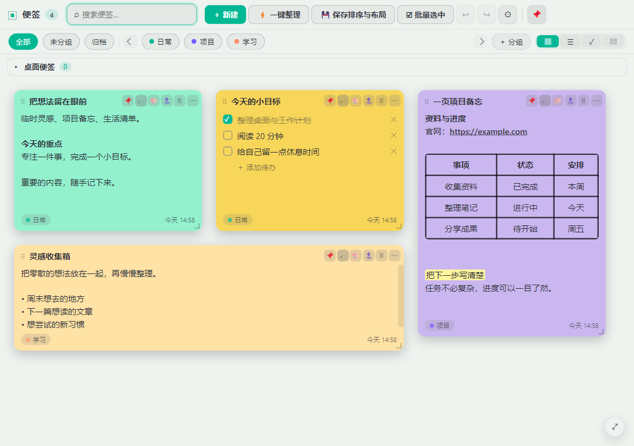Click the redo arrow in the toolbar
Image resolution: width=634 pixels, height=446 pixels.
[487, 15]
